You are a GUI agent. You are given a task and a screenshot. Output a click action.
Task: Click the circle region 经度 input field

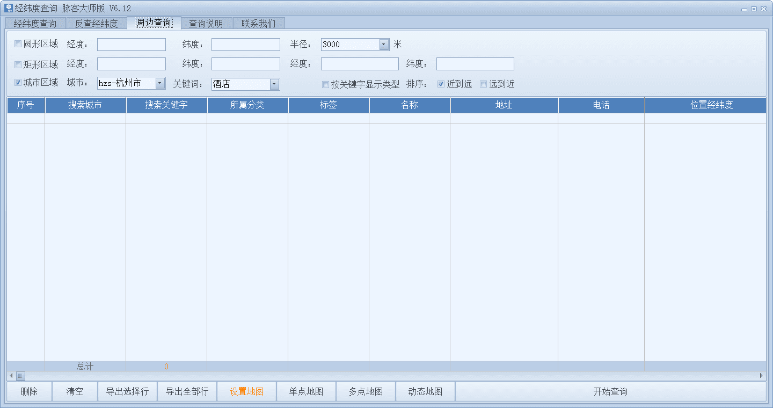click(132, 45)
